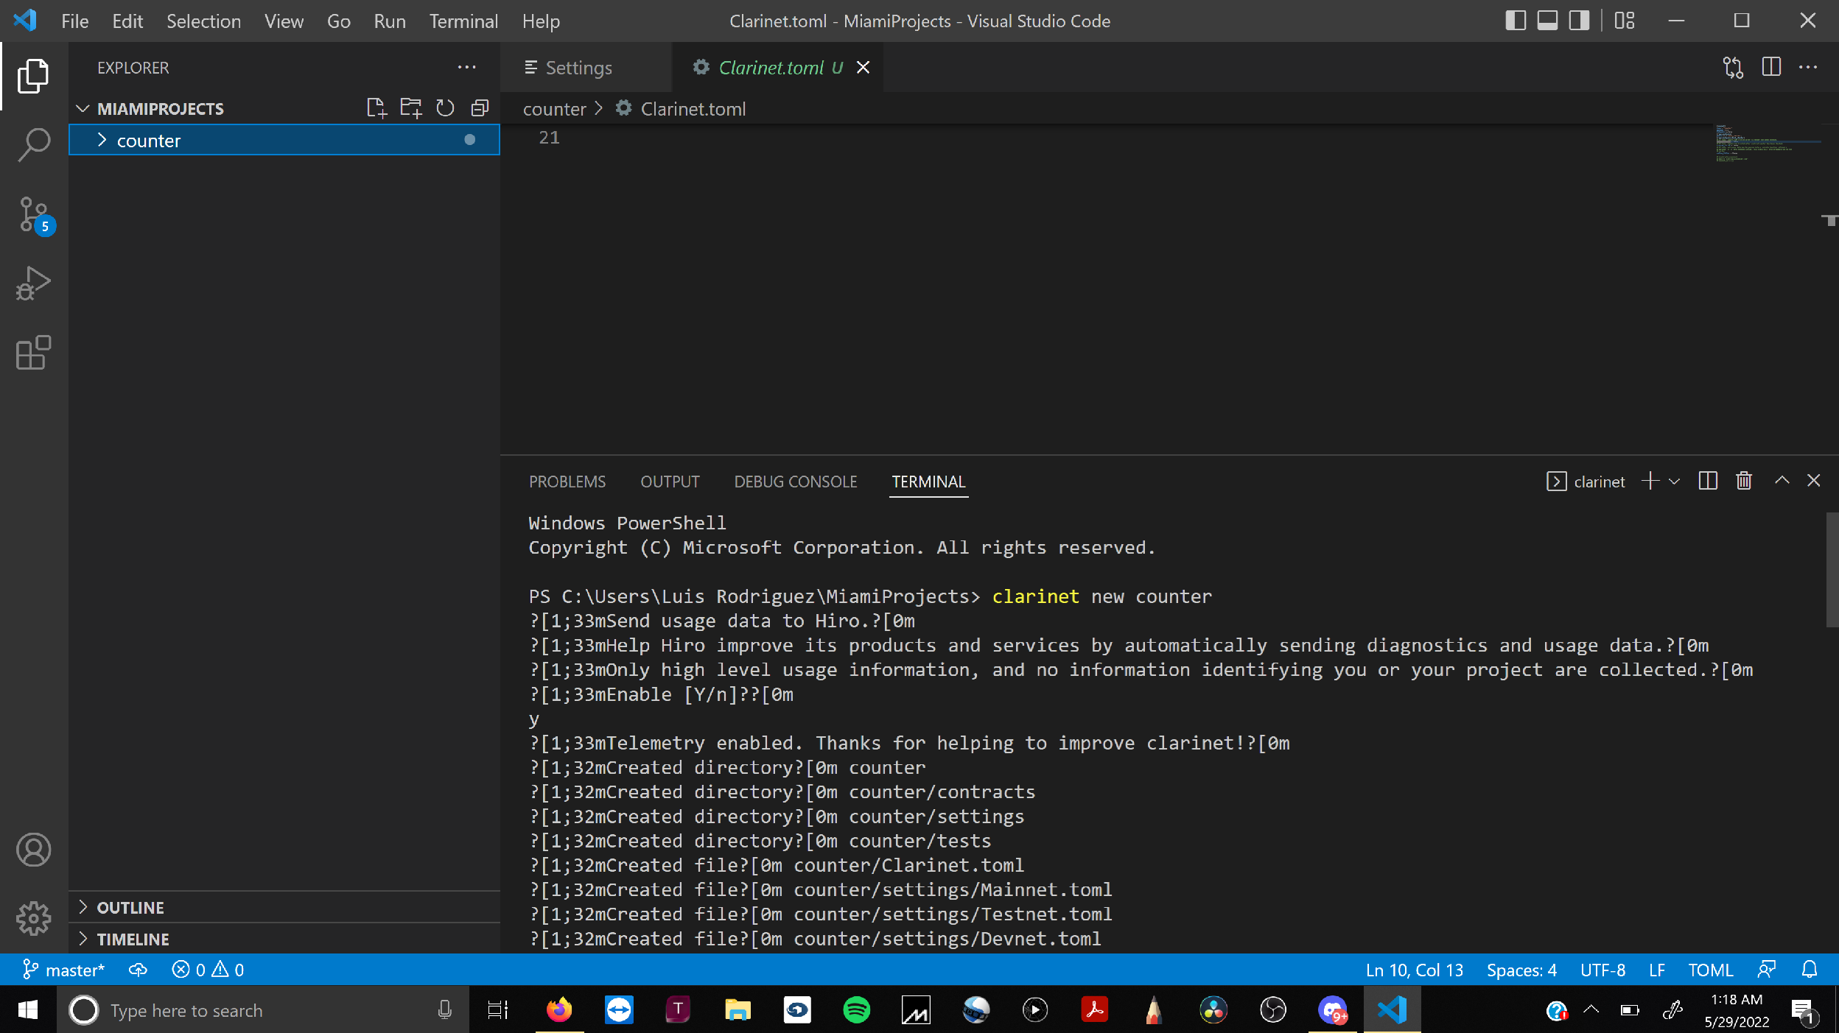
Task: Open the Extensions view
Action: 34,353
